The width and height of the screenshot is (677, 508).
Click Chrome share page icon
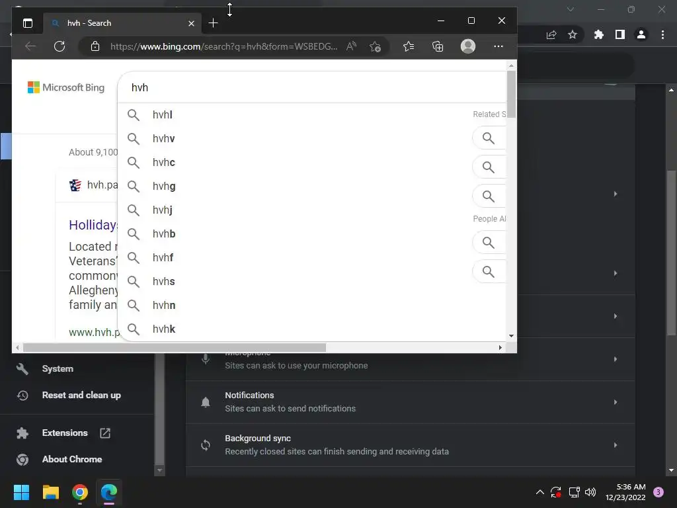click(x=551, y=34)
